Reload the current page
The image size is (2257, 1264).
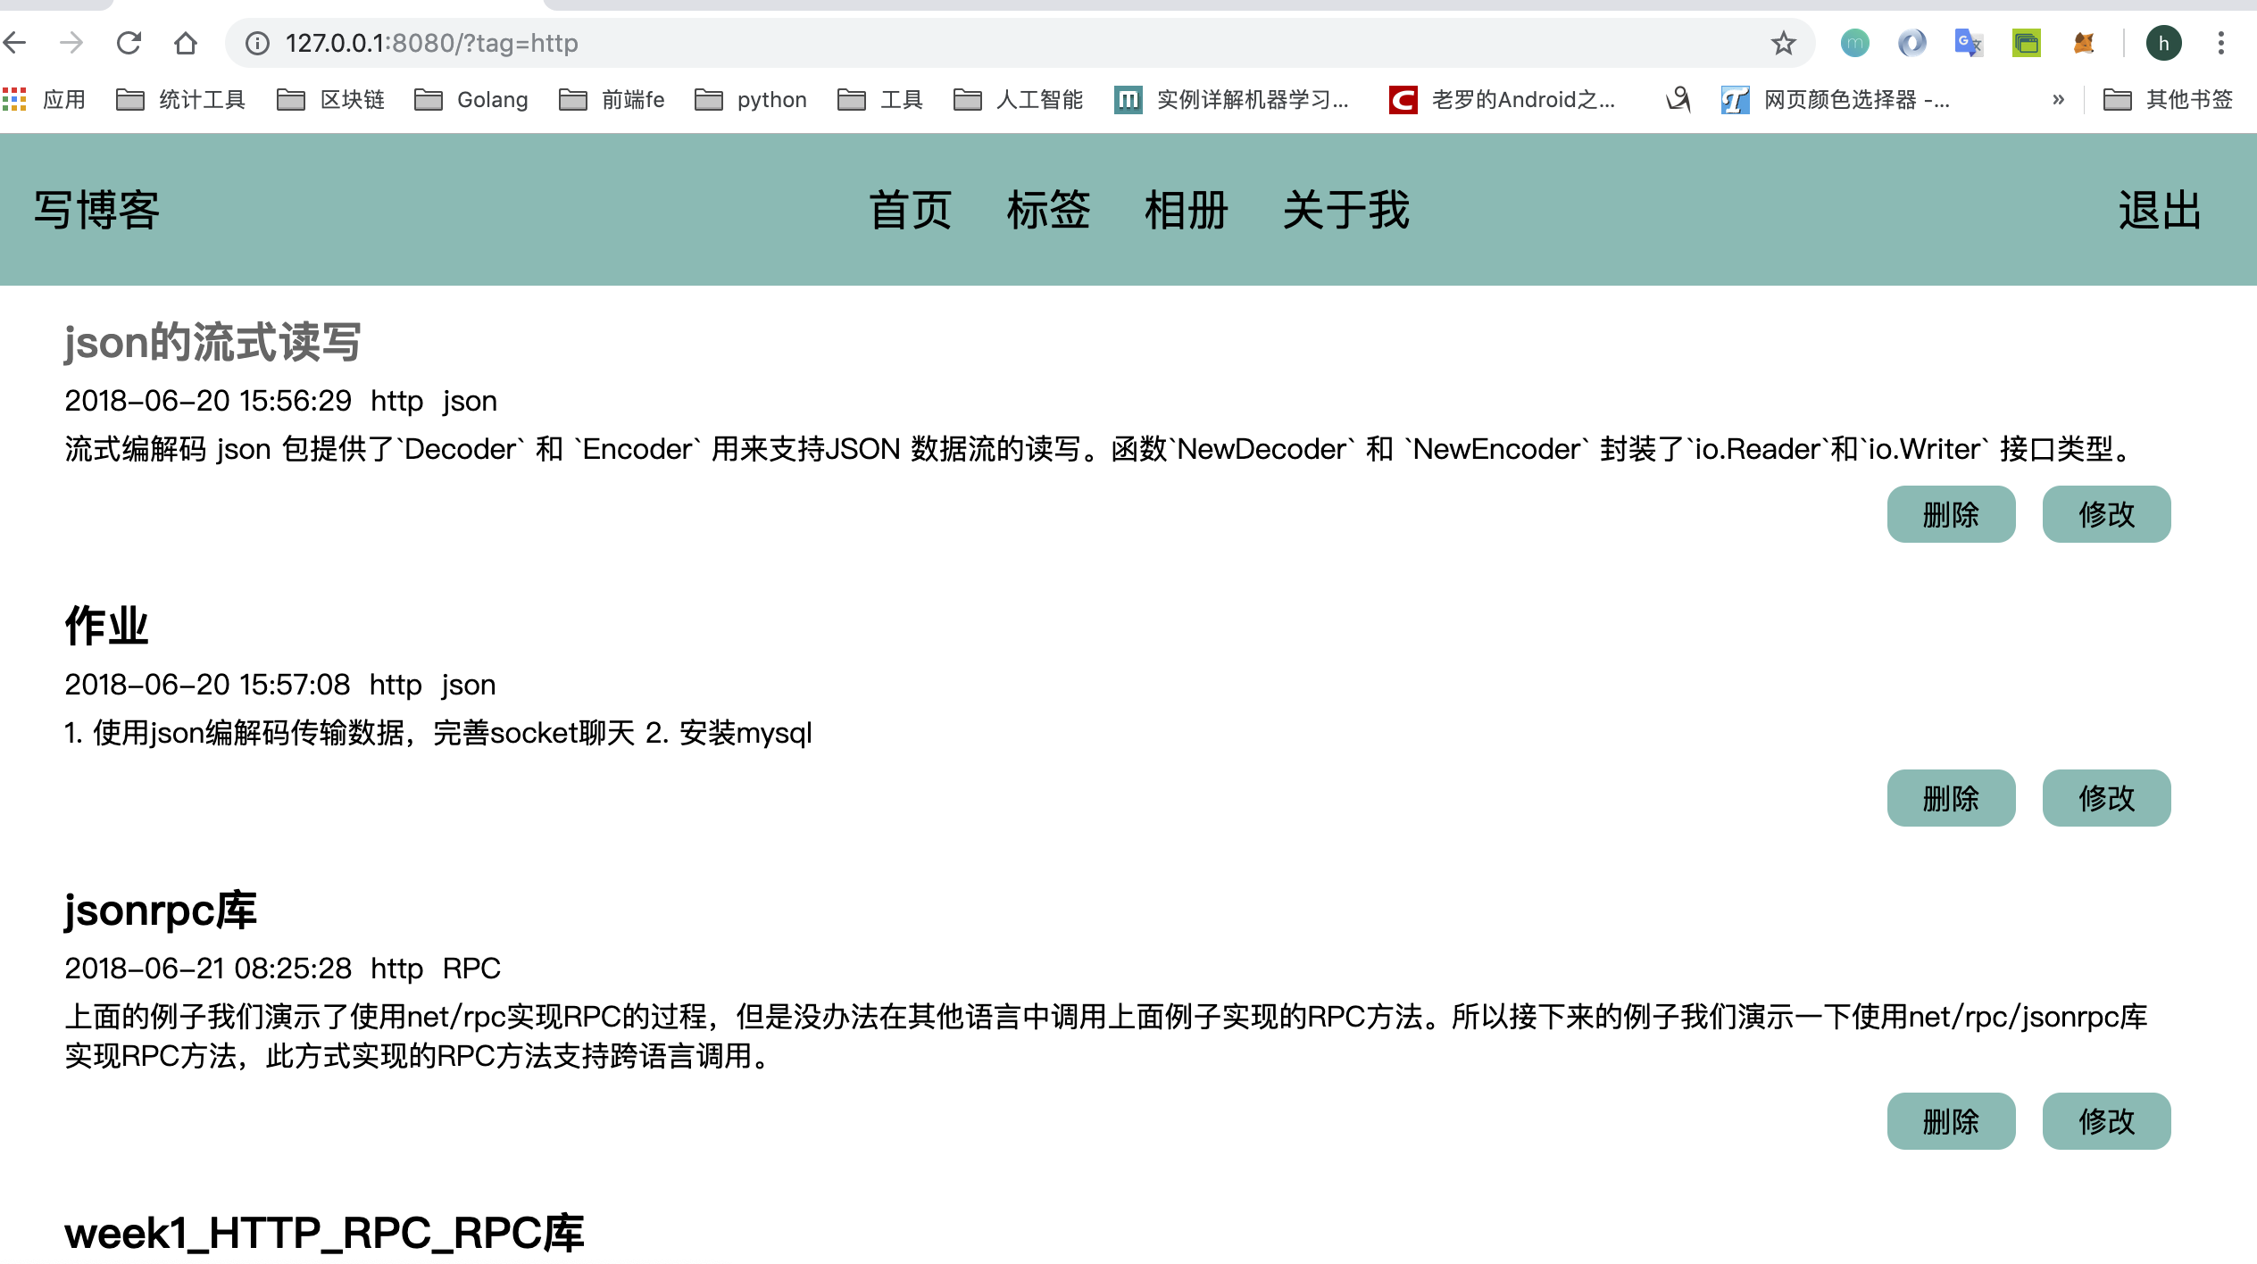pos(129,42)
